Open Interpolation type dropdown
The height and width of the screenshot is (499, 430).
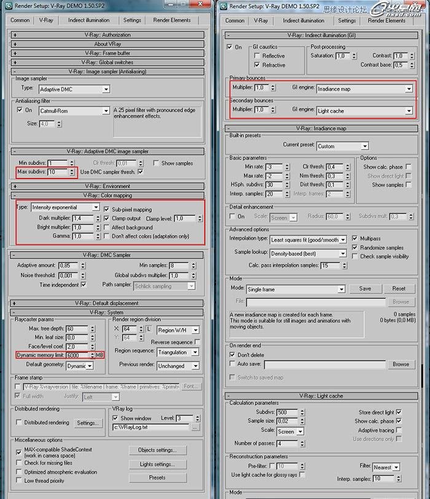(308, 239)
